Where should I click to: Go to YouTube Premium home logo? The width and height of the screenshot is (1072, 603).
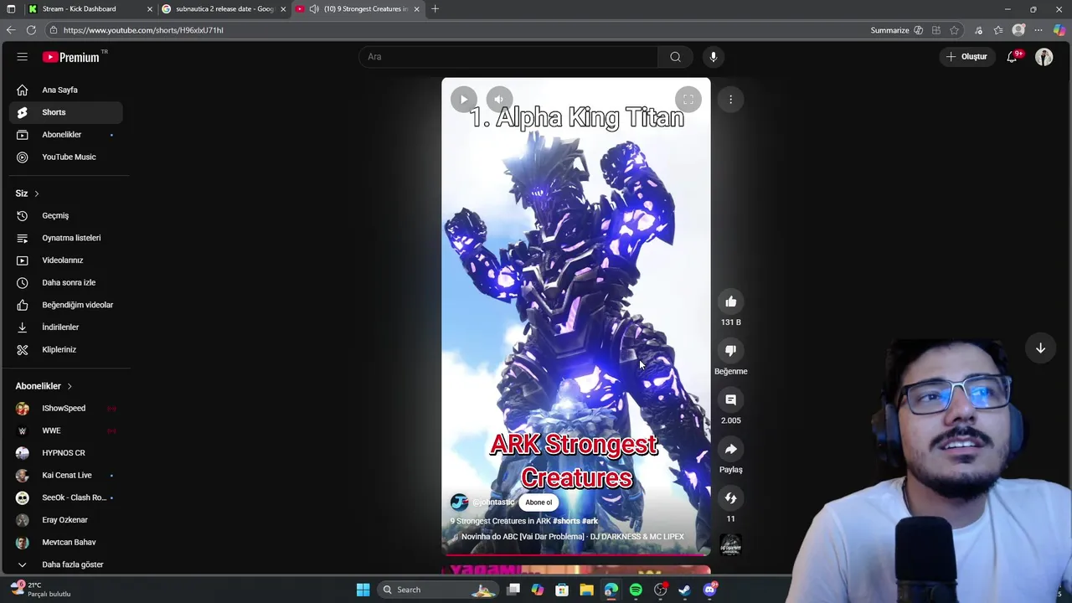72,57
